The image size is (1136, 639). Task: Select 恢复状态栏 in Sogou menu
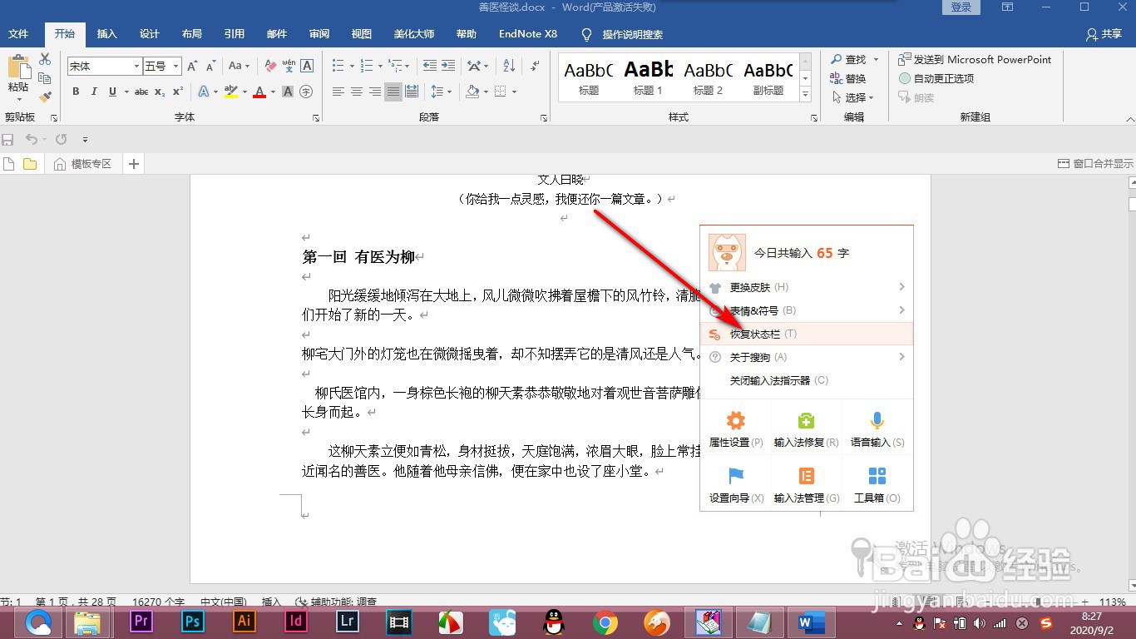[x=806, y=334]
